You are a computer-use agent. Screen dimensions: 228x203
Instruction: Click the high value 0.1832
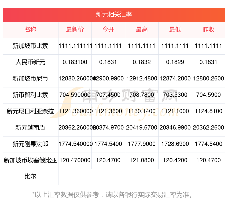tap(142, 62)
